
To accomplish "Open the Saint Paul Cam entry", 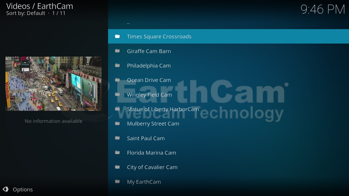I will tap(146, 138).
